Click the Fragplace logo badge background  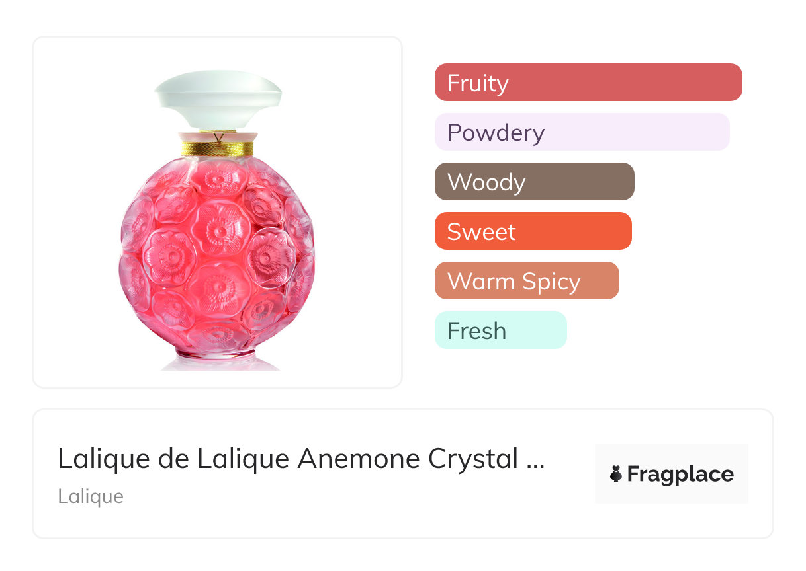pyautogui.click(x=672, y=474)
